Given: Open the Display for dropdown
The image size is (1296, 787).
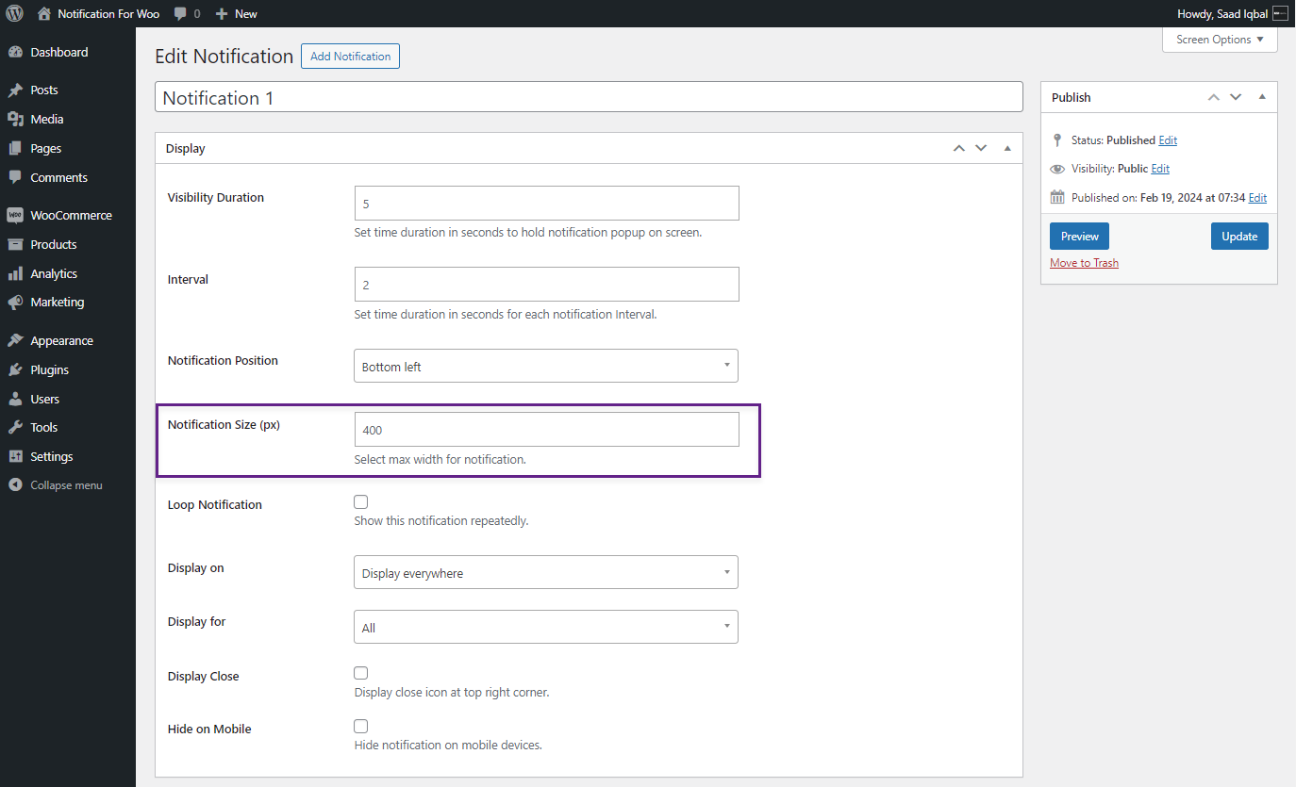Looking at the screenshot, I should click(x=546, y=627).
